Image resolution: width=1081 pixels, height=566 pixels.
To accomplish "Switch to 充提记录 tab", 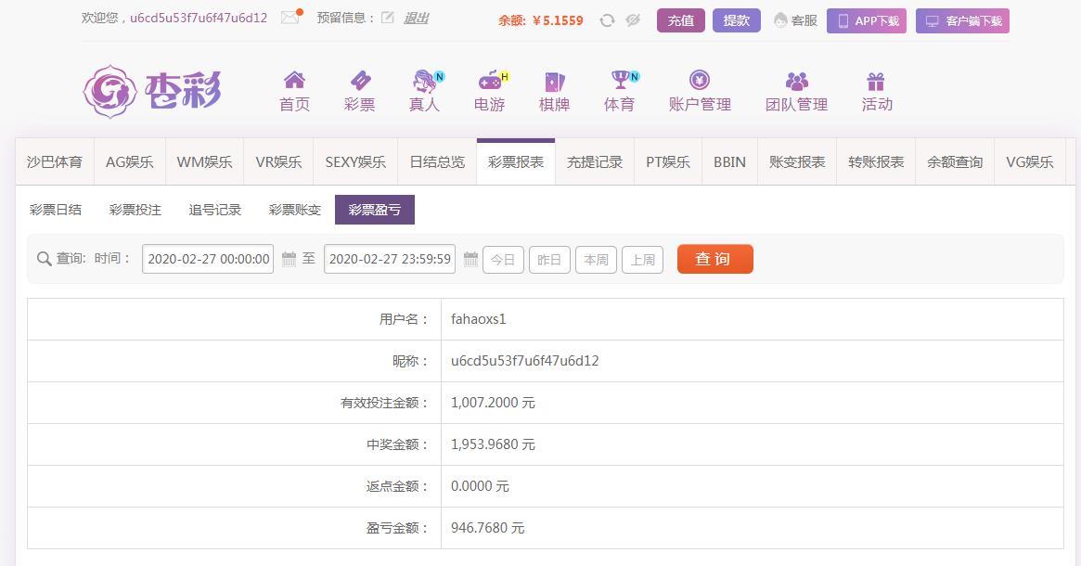I will pos(594,162).
